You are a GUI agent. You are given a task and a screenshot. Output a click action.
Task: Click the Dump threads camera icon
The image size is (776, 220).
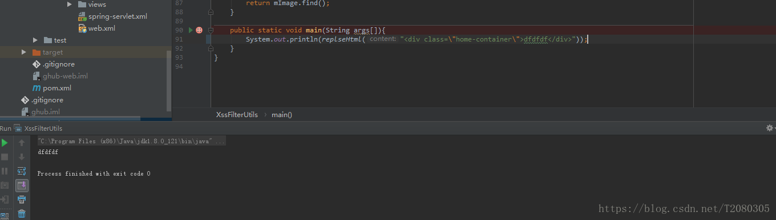[5, 185]
